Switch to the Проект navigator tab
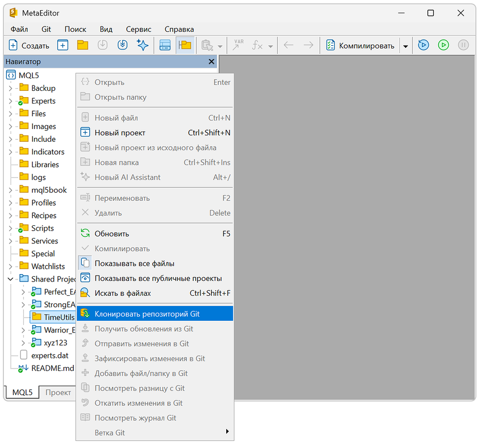Image resolution: width=478 pixels, height=443 pixels. click(x=58, y=393)
